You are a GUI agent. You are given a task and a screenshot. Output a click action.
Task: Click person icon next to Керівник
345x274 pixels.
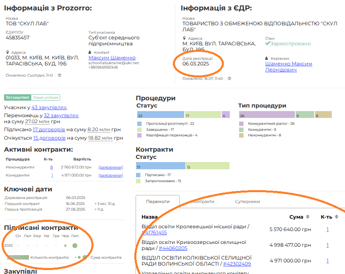[267, 58]
